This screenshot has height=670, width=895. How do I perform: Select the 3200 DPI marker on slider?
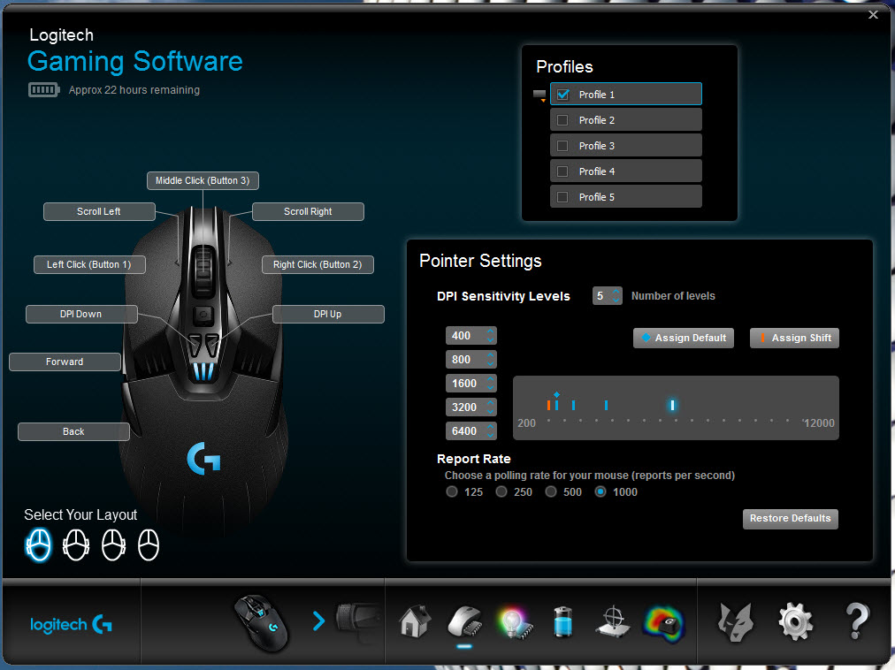coord(606,405)
